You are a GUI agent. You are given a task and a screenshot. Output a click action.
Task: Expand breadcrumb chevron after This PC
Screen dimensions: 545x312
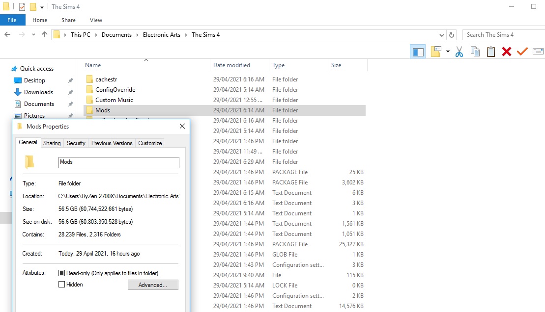click(x=95, y=35)
